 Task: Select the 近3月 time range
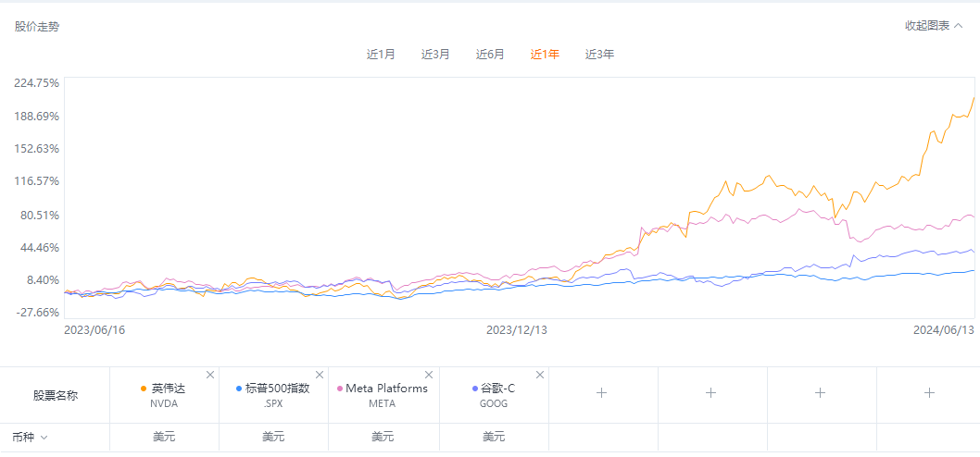tap(435, 55)
